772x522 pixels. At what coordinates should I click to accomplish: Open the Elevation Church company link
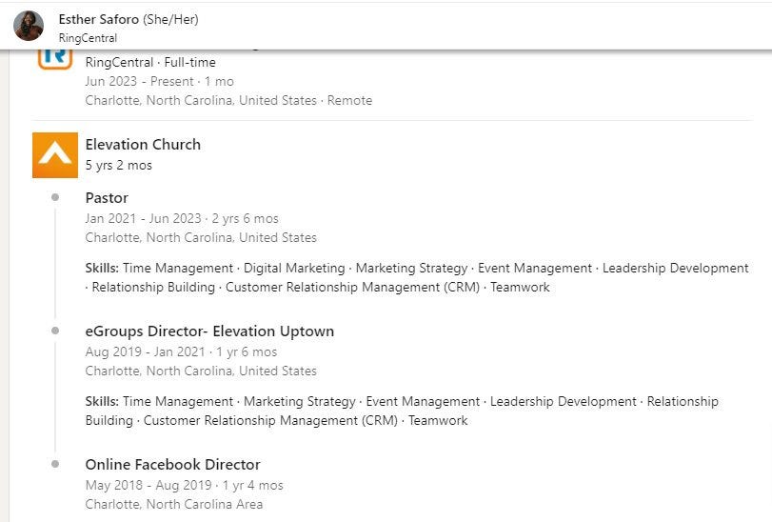tap(143, 144)
